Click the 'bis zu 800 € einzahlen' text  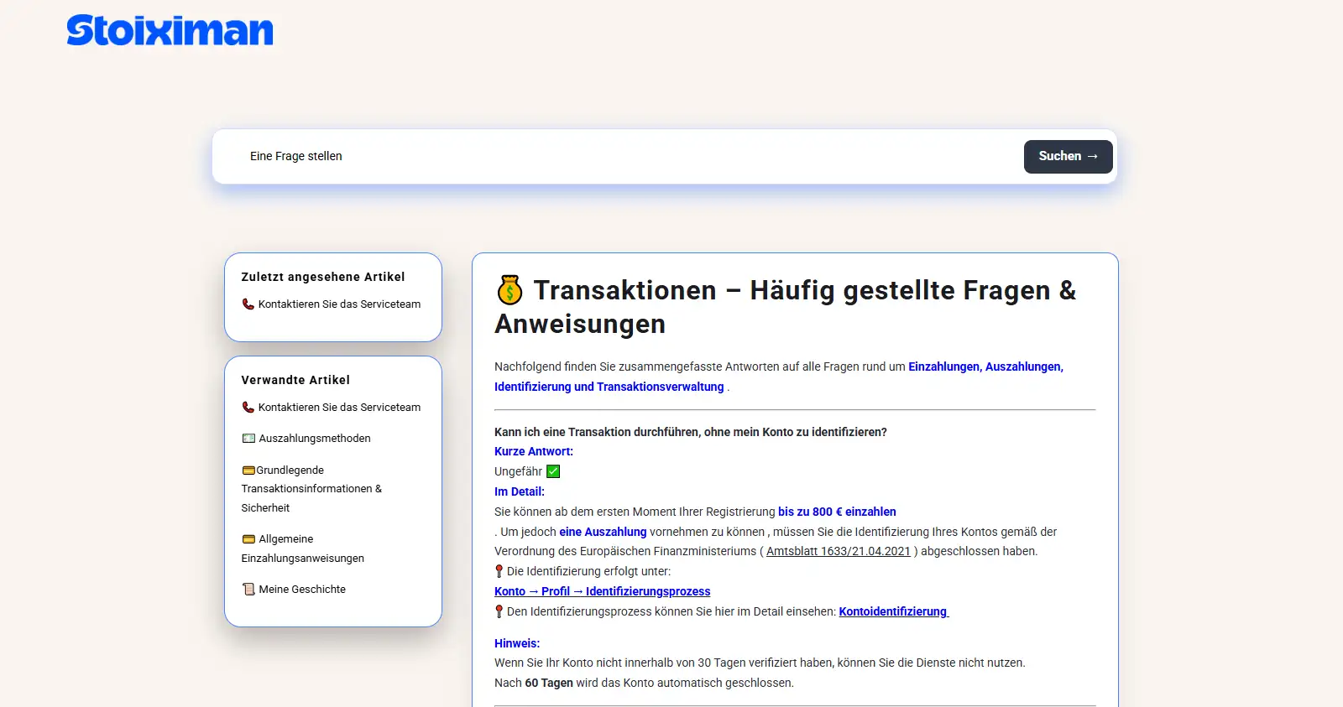click(x=837, y=512)
